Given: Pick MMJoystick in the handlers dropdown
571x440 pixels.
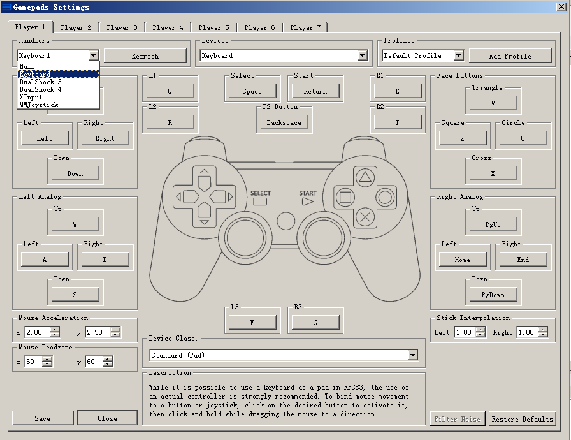Looking at the screenshot, I should point(38,105).
